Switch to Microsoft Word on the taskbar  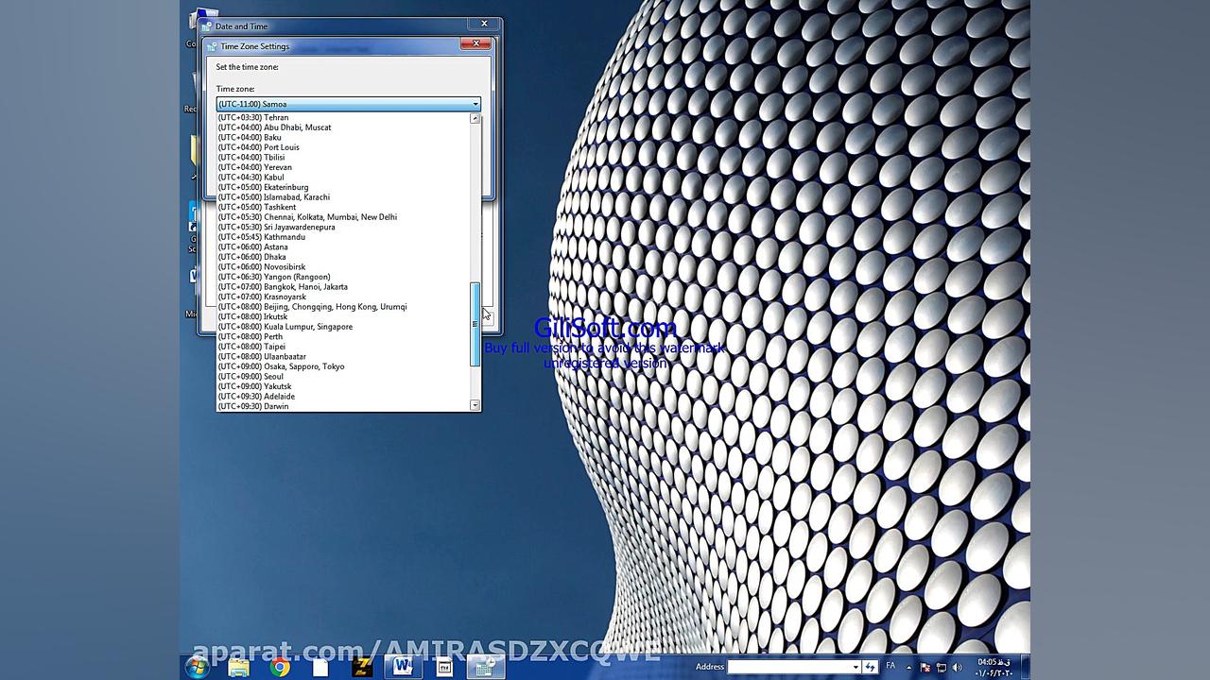point(403,667)
